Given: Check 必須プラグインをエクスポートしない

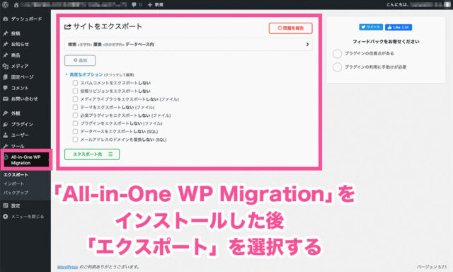Looking at the screenshot, I should (76, 115).
